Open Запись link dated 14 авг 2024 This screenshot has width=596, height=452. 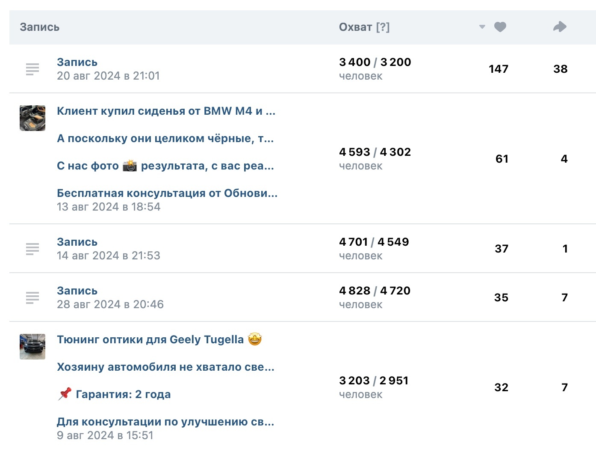point(77,242)
